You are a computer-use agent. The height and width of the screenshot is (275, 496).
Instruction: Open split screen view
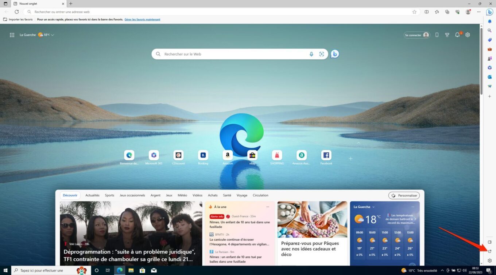(x=426, y=12)
